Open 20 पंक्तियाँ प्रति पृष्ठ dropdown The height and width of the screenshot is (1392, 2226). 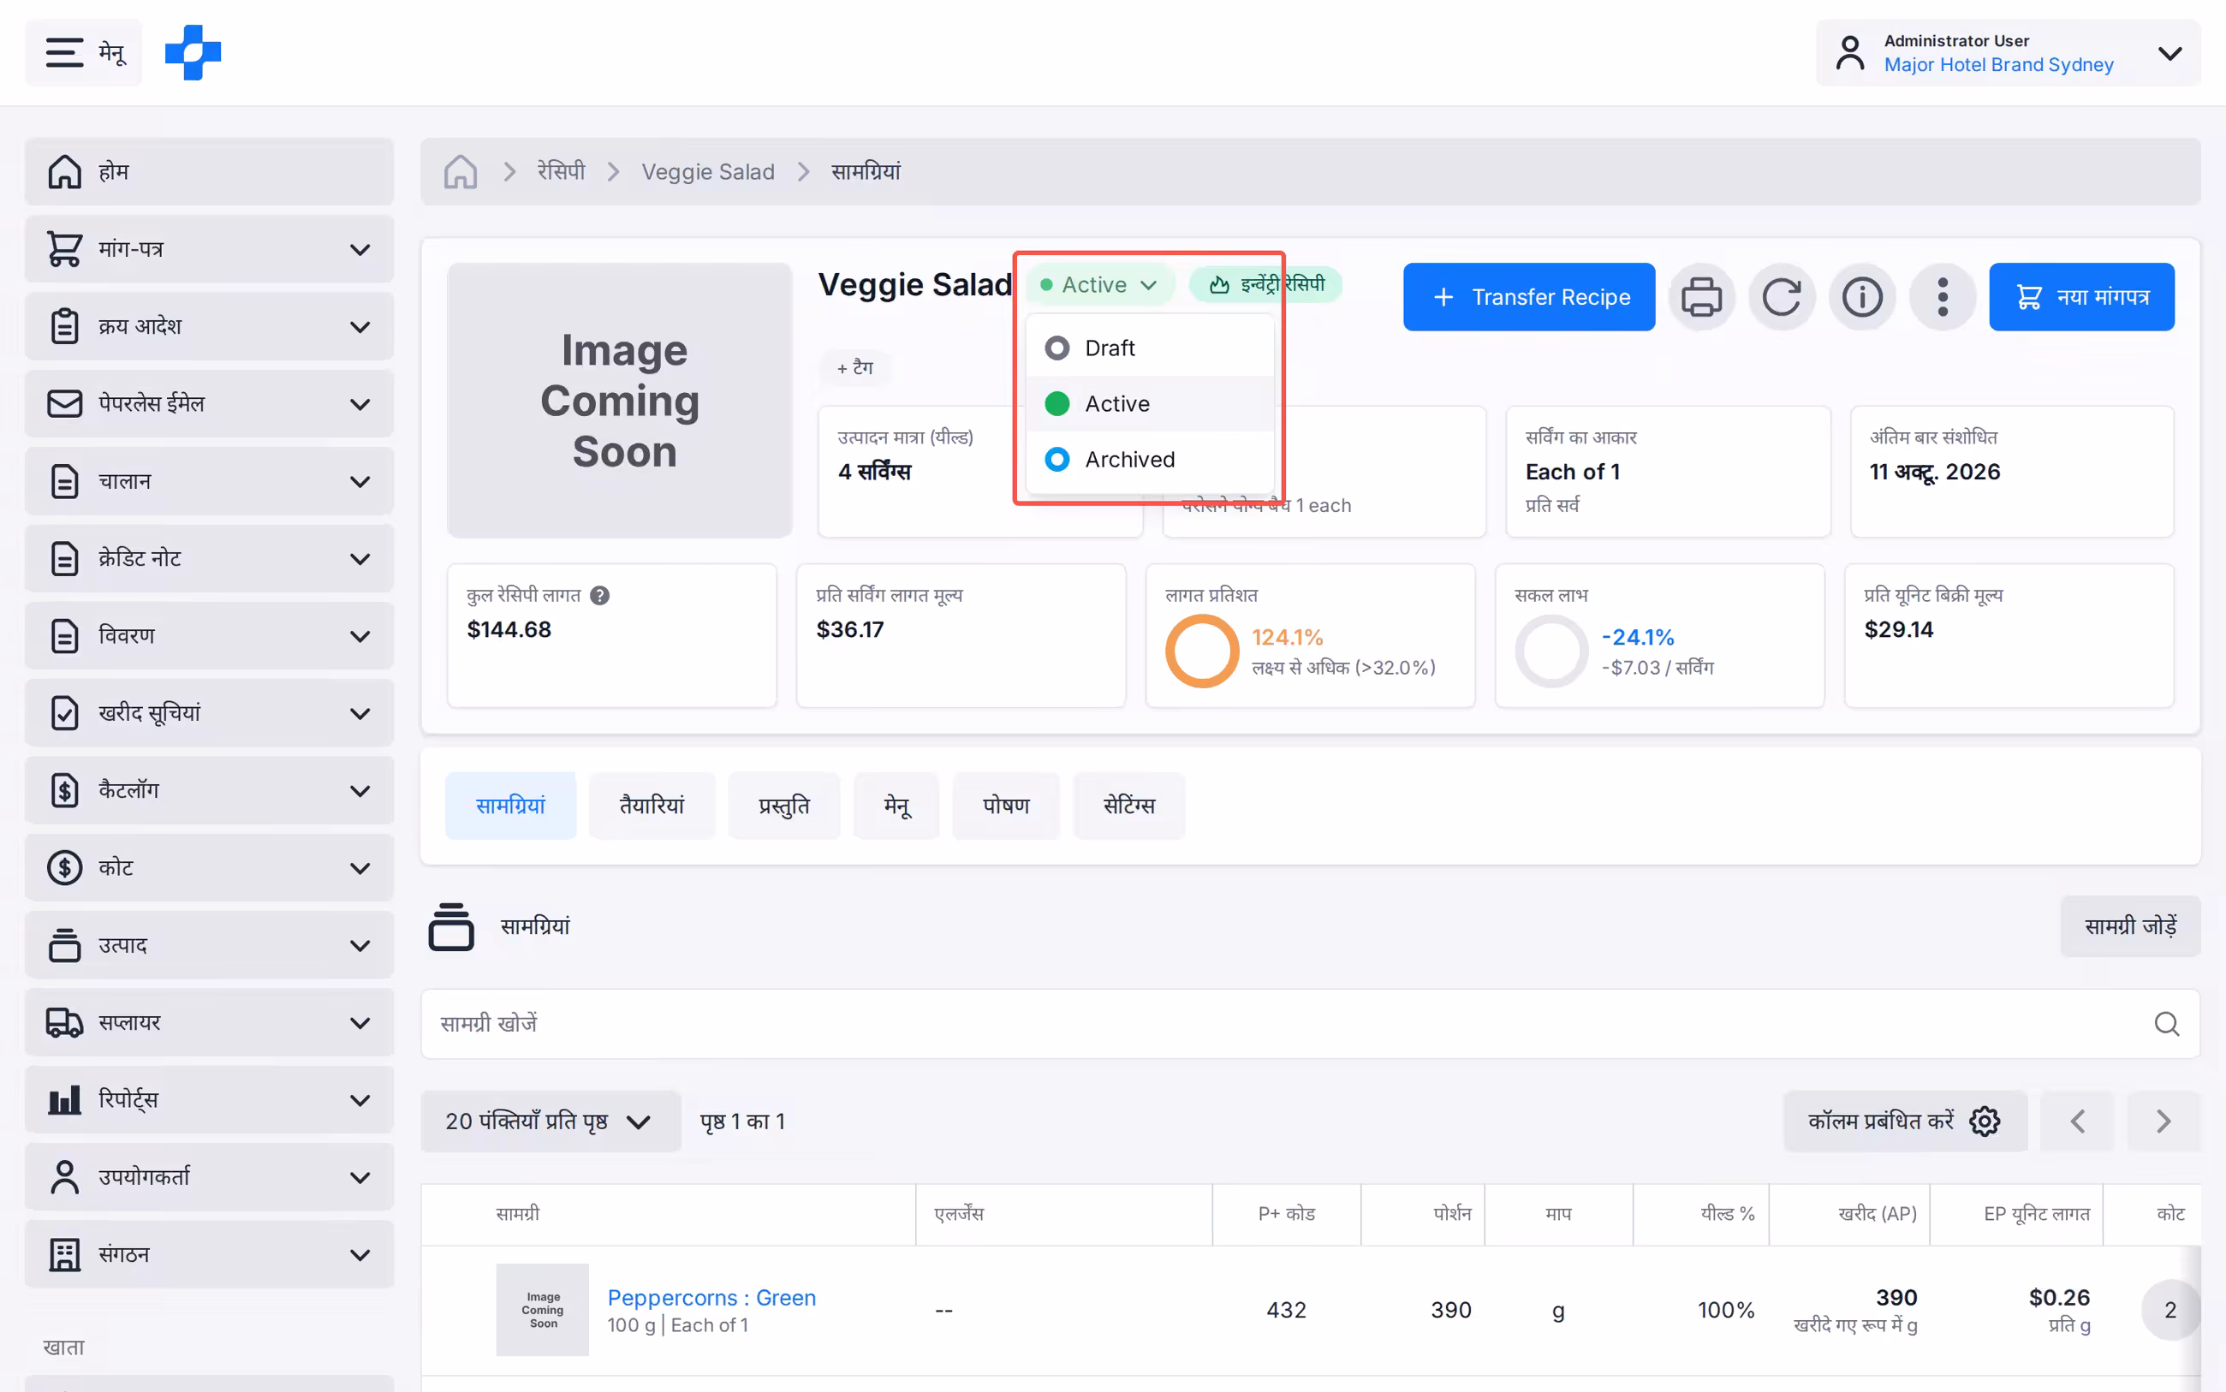pos(551,1121)
